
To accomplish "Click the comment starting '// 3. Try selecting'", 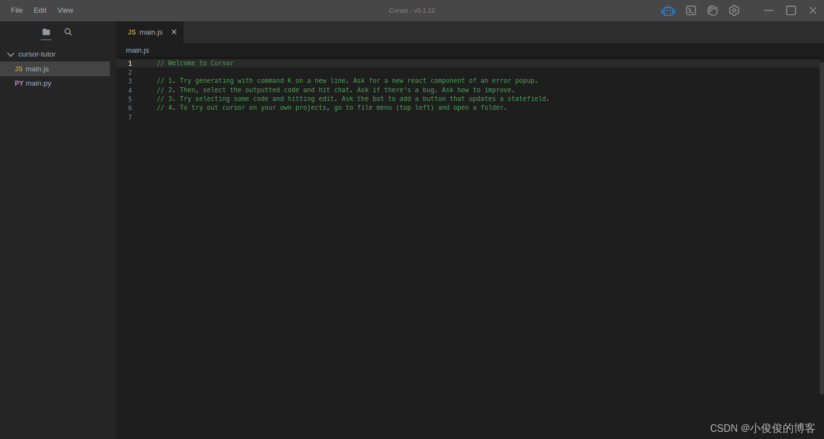I will [x=353, y=99].
